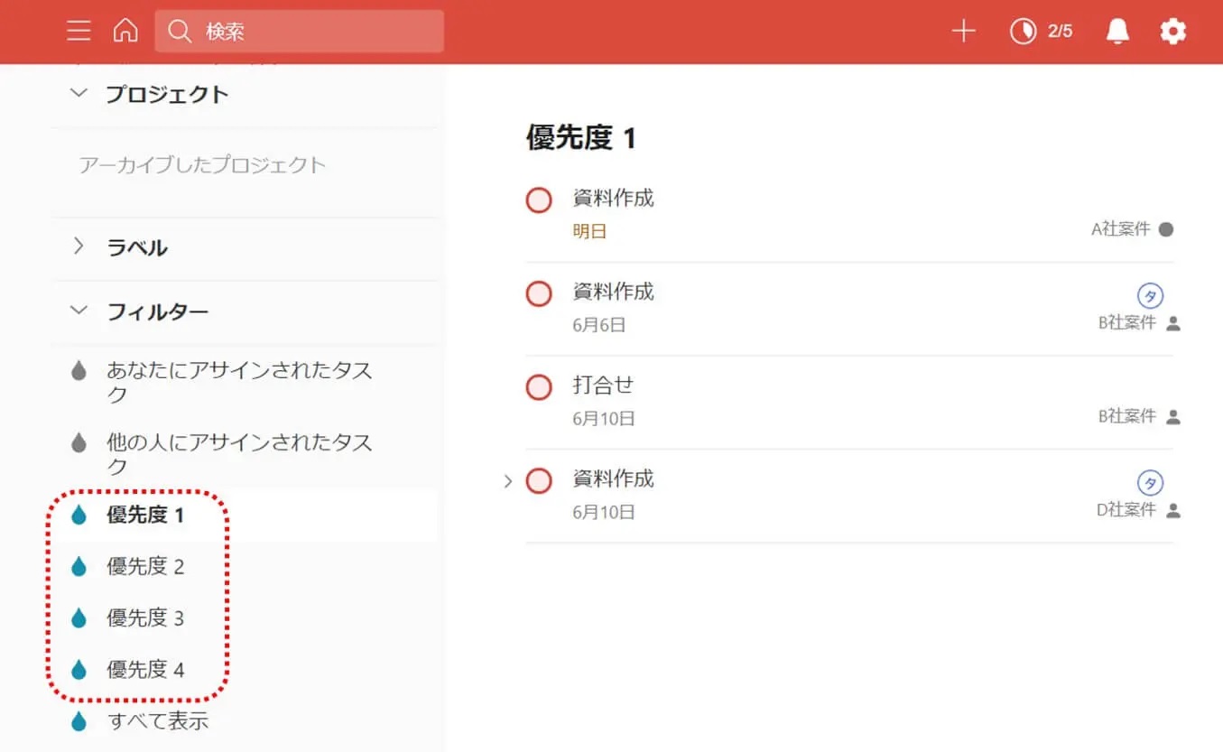
Task: Click the blue drop icon beside 優先度 4
Action: pyautogui.click(x=79, y=669)
